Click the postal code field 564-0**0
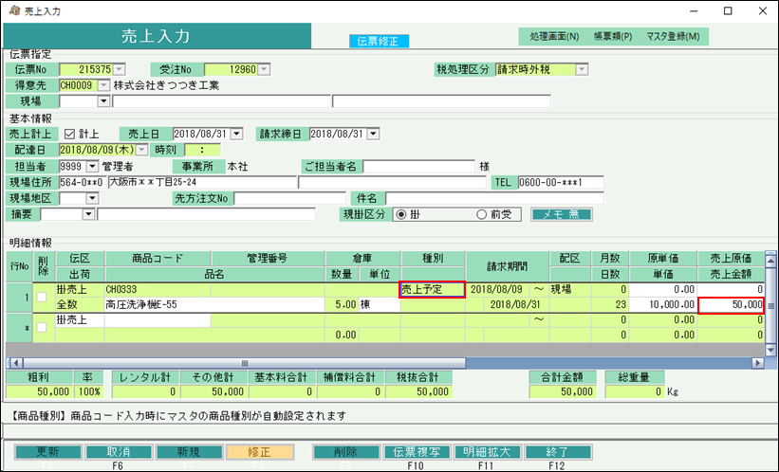The width and height of the screenshot is (779, 472). [82, 182]
